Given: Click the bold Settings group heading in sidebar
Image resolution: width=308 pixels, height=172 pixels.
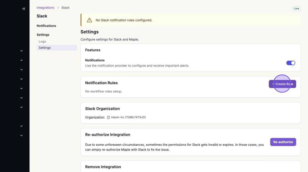Looking at the screenshot, I should pyautogui.click(x=43, y=35).
